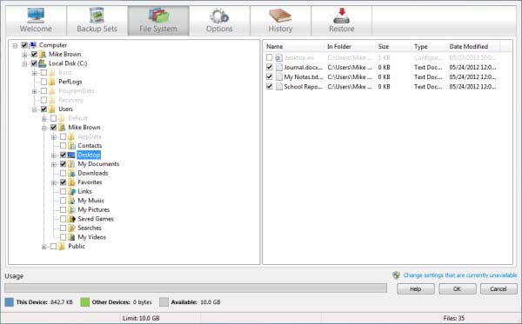The width and height of the screenshot is (522, 324).
Task: Click the My Music folder icon
Action: tap(71, 201)
